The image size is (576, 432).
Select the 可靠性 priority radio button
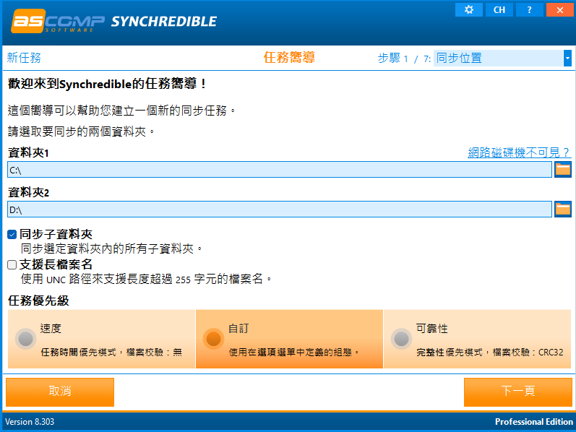click(x=401, y=339)
